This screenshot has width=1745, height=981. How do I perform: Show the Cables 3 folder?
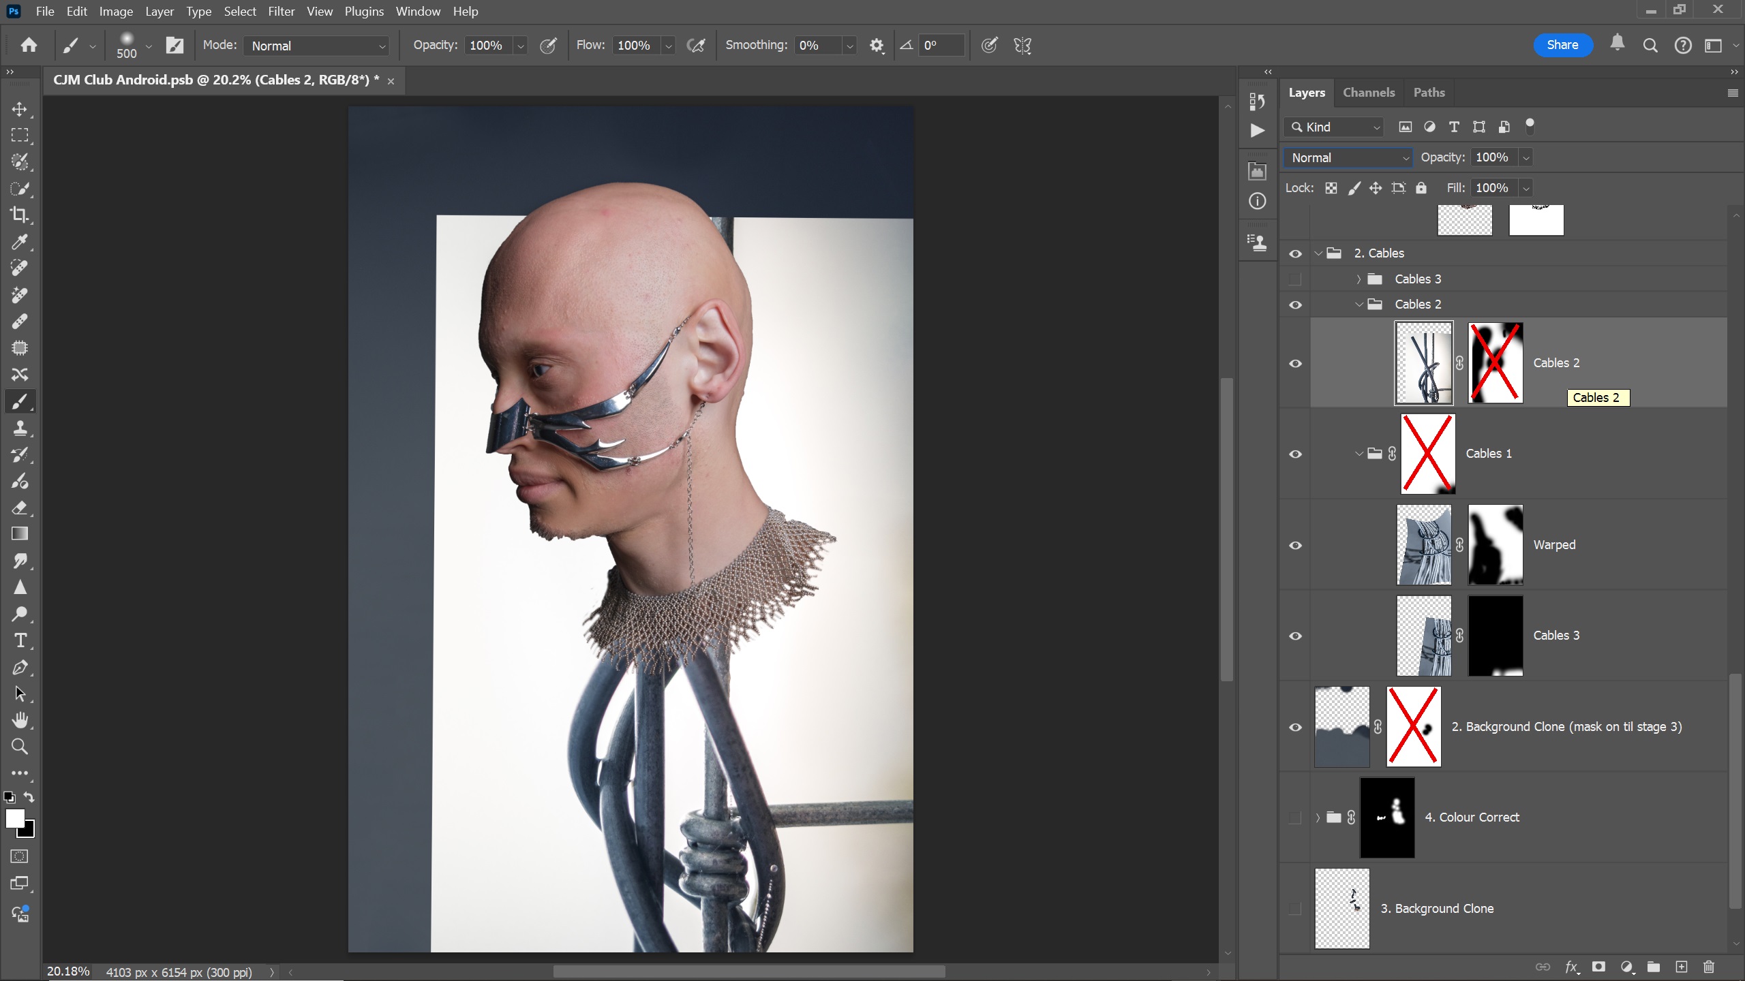1295,279
